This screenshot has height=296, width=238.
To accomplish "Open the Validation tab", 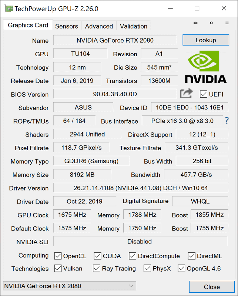I will coord(133,26).
